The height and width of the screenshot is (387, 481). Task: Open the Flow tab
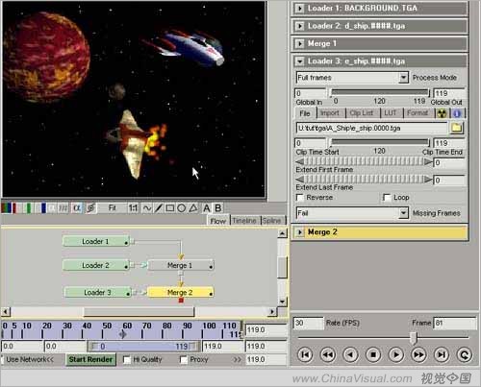pyautogui.click(x=218, y=221)
